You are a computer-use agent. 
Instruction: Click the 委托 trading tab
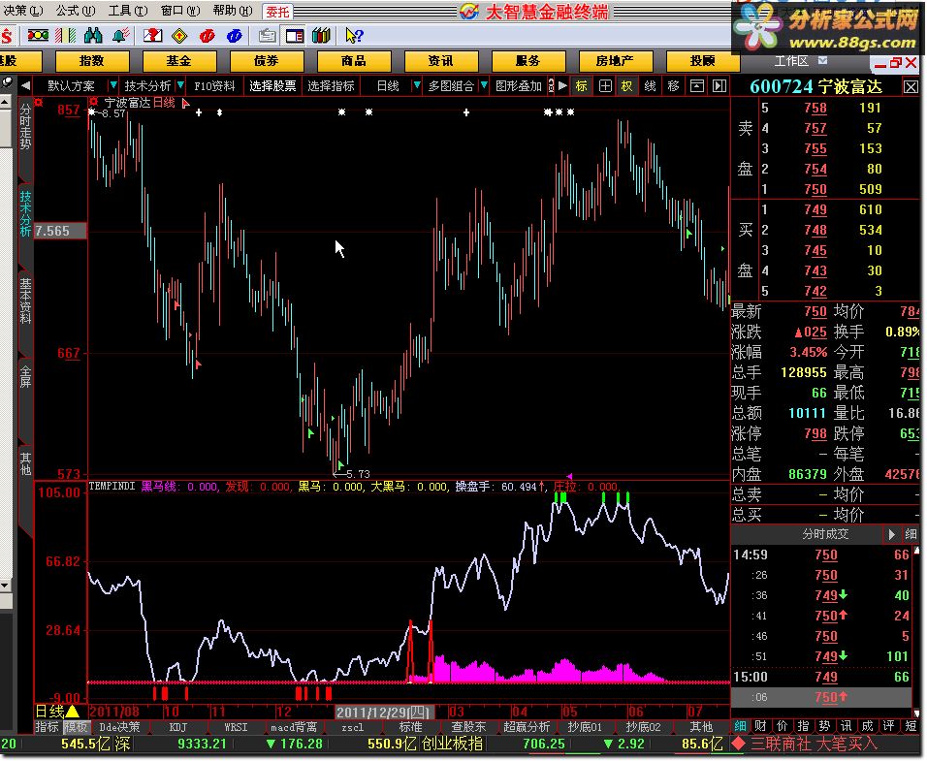coord(277,12)
